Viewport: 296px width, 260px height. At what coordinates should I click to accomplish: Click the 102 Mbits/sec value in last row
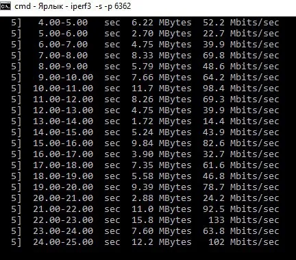tap(243, 242)
